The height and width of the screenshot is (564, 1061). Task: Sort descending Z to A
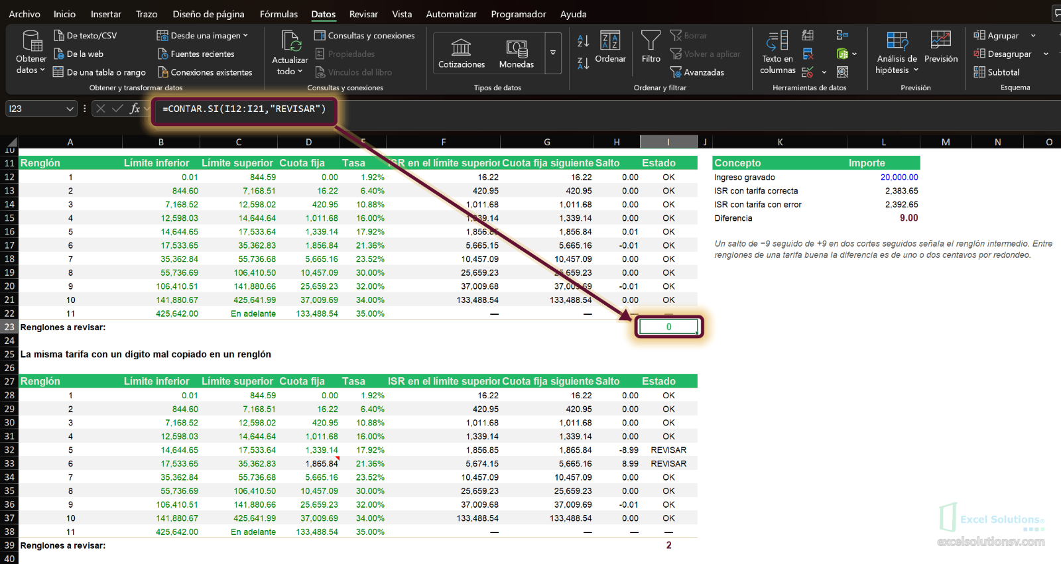[x=583, y=63]
